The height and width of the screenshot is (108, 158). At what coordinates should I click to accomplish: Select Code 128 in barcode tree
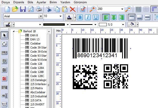pyautogui.click(x=36, y=64)
